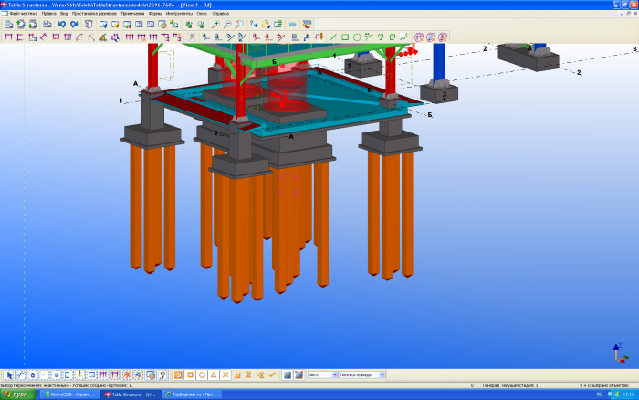The image size is (639, 400).
Task: Open the 'Правка' menu
Action: (x=49, y=14)
